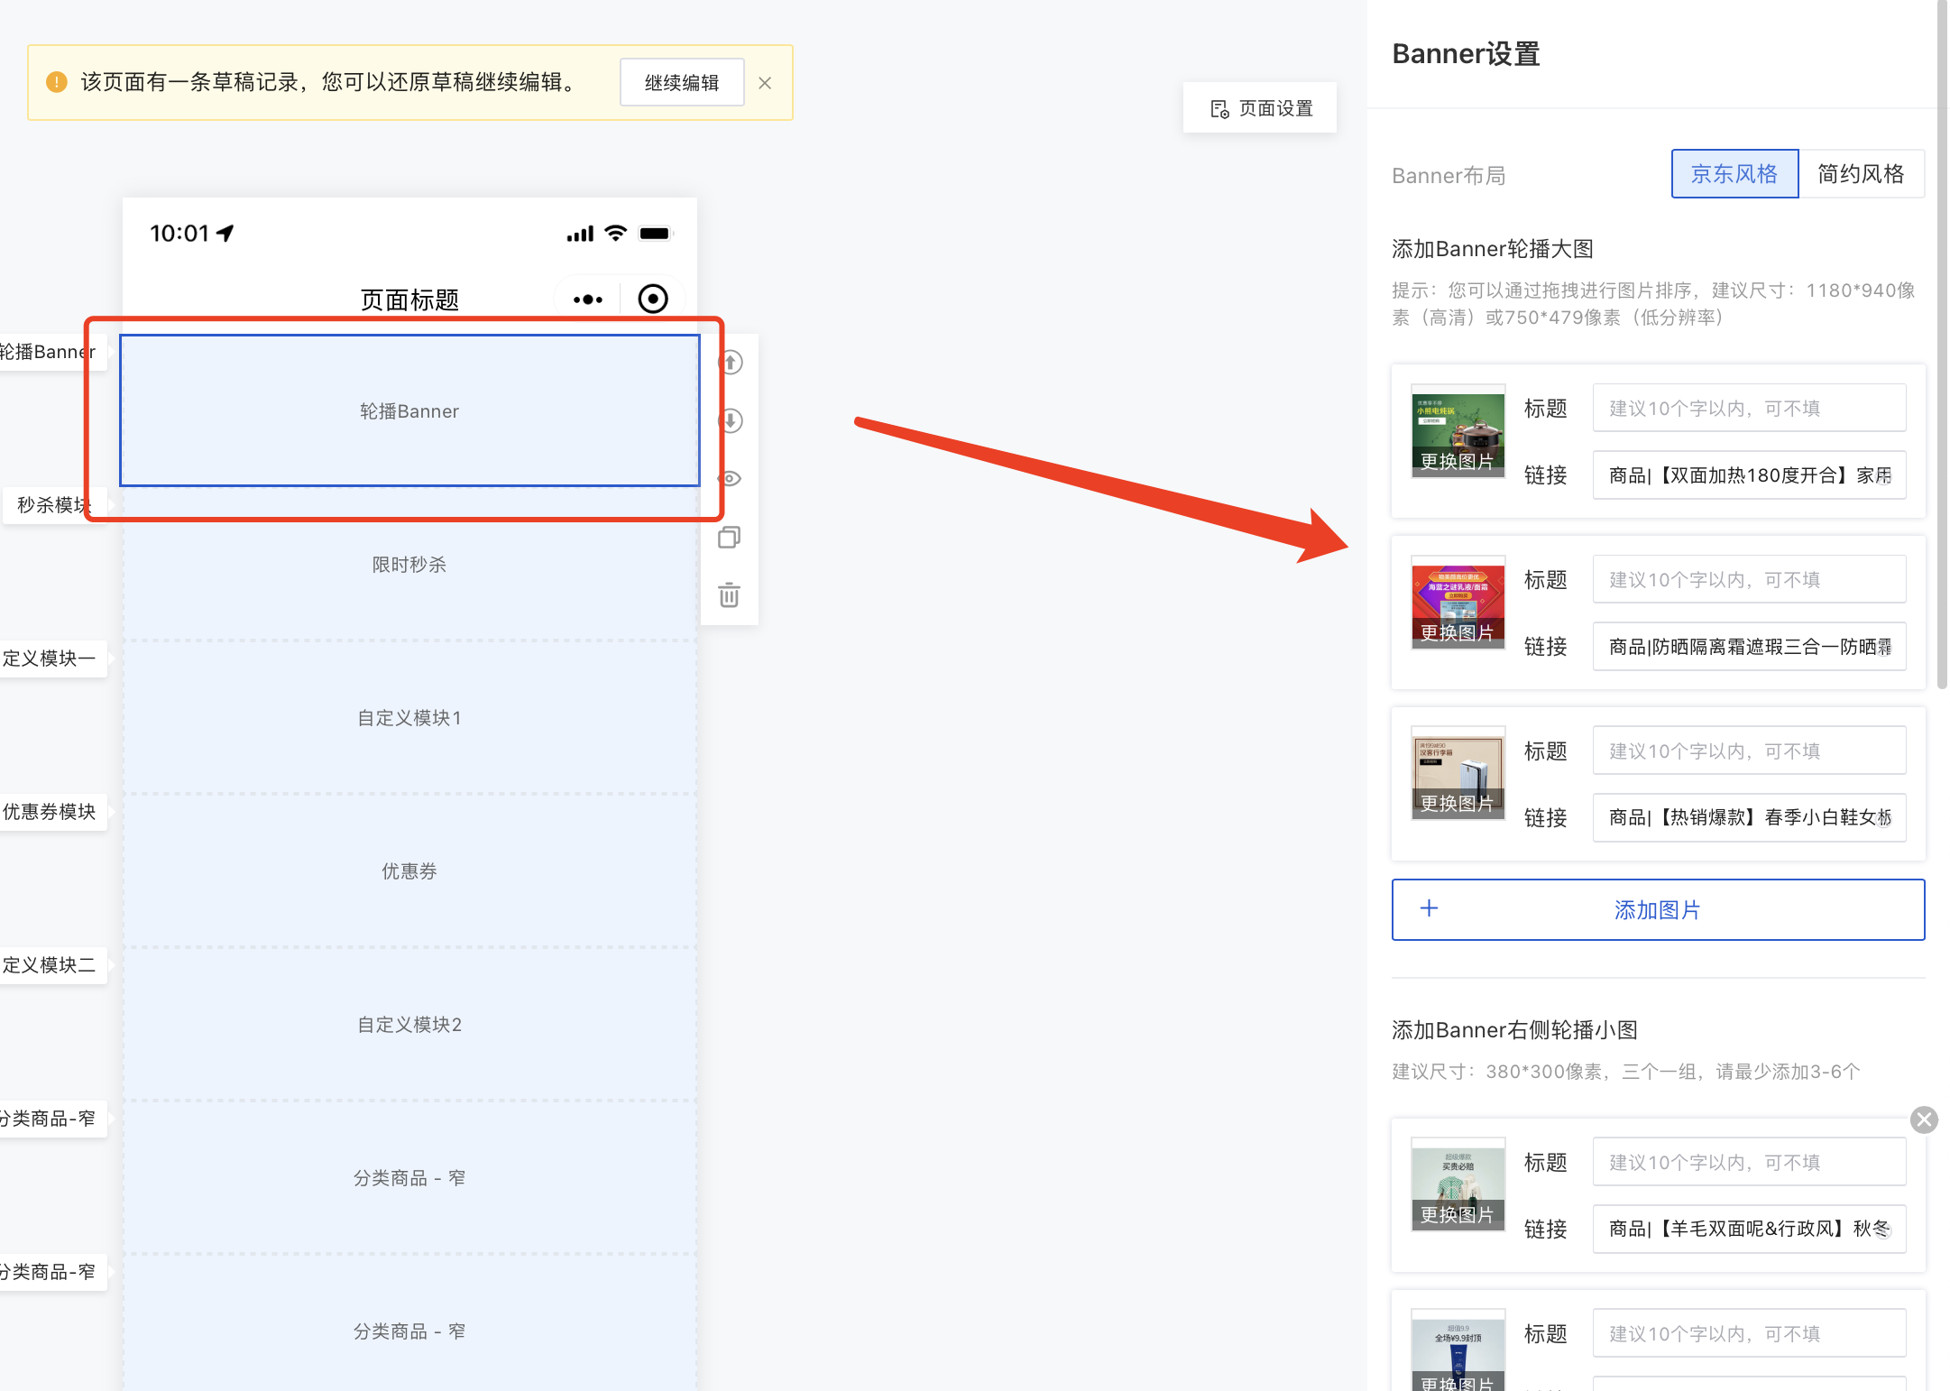The image size is (1950, 1391).
Task: Toggle the eye visibility icon for the Banner module
Action: 731,479
